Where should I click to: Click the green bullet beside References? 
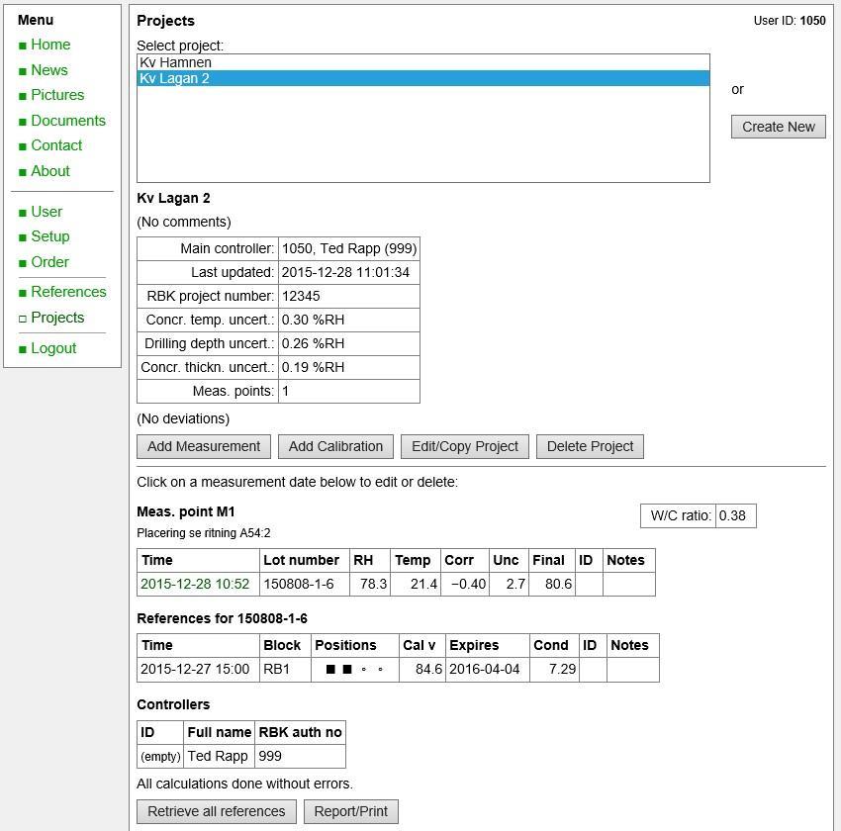coord(23,293)
